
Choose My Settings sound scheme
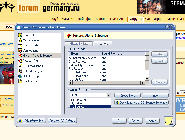point(90,103)
